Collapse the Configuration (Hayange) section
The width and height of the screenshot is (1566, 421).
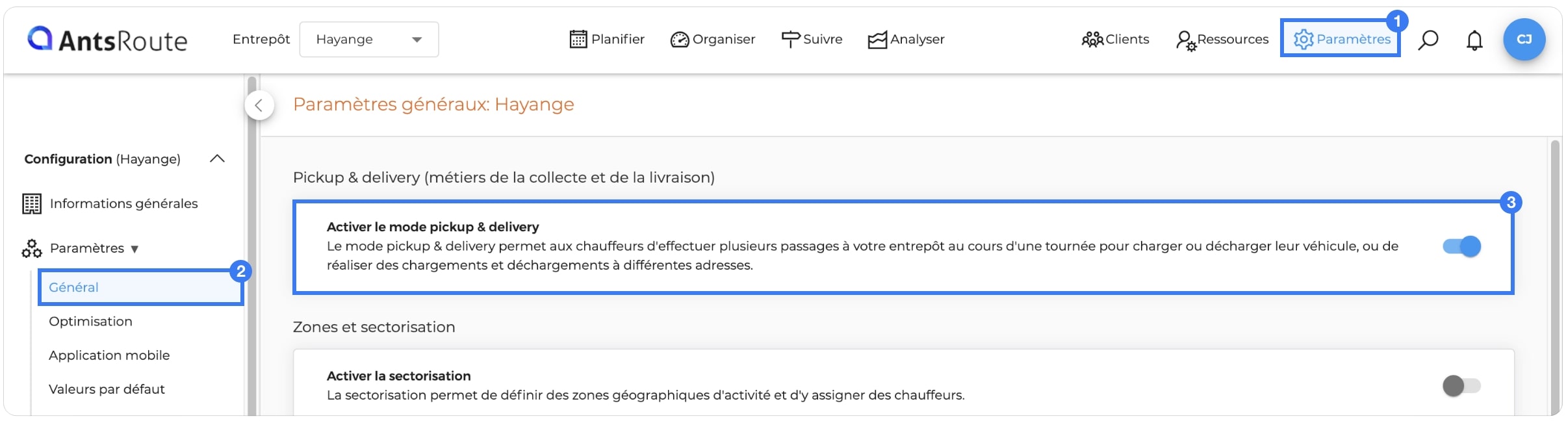[x=217, y=159]
